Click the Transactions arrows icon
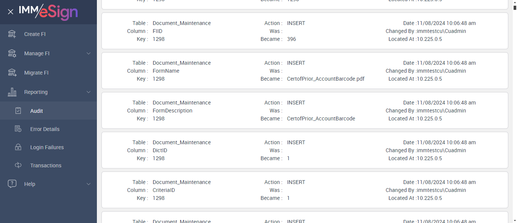The width and height of the screenshot is (517, 223). pos(18,165)
